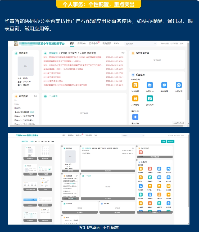The width and height of the screenshot is (199, 232).
Task: Select 校级通知 notice tab in upper screenshot
Action: point(53,53)
